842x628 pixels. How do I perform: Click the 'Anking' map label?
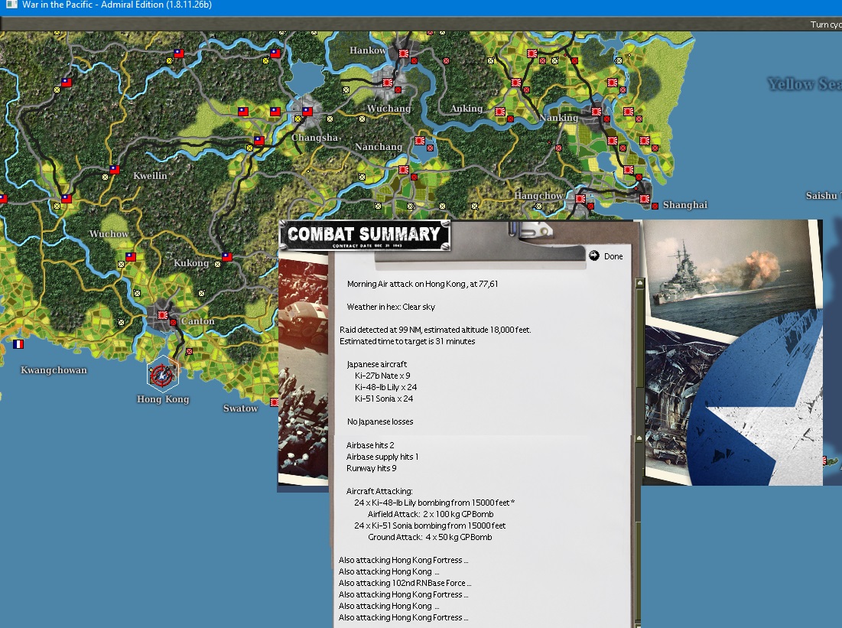(466, 109)
